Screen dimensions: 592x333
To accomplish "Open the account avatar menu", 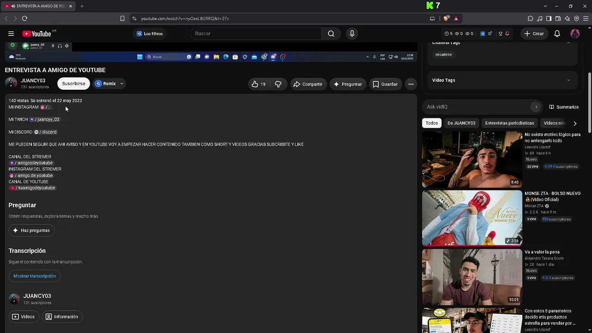I will point(575,33).
